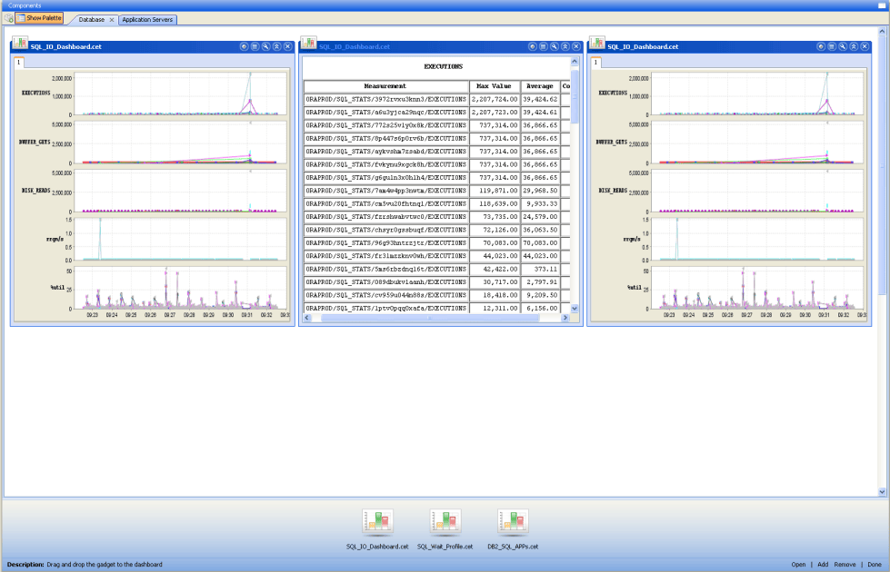Screen dimensions: 890x572
Task: Open the wrench settings icon on middle panel
Action: [x=555, y=46]
